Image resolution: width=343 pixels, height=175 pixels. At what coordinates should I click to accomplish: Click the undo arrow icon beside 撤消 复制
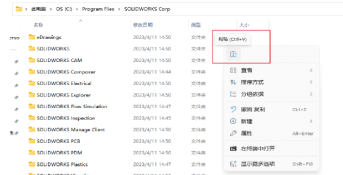pyautogui.click(x=233, y=109)
